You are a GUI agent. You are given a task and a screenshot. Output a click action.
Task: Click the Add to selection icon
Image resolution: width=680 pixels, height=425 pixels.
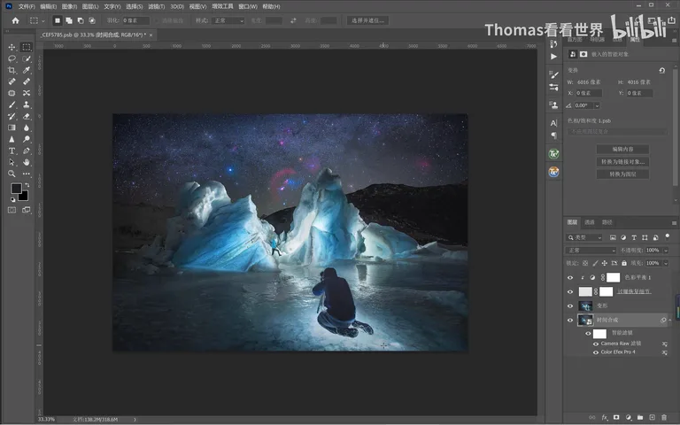[69, 20]
